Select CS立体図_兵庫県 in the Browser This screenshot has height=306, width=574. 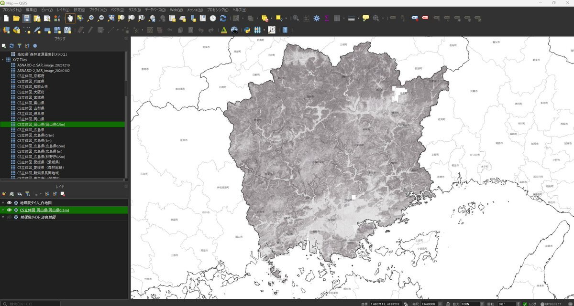pyautogui.click(x=31, y=81)
